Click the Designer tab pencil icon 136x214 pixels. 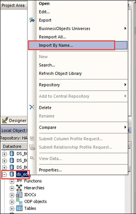point(5,120)
